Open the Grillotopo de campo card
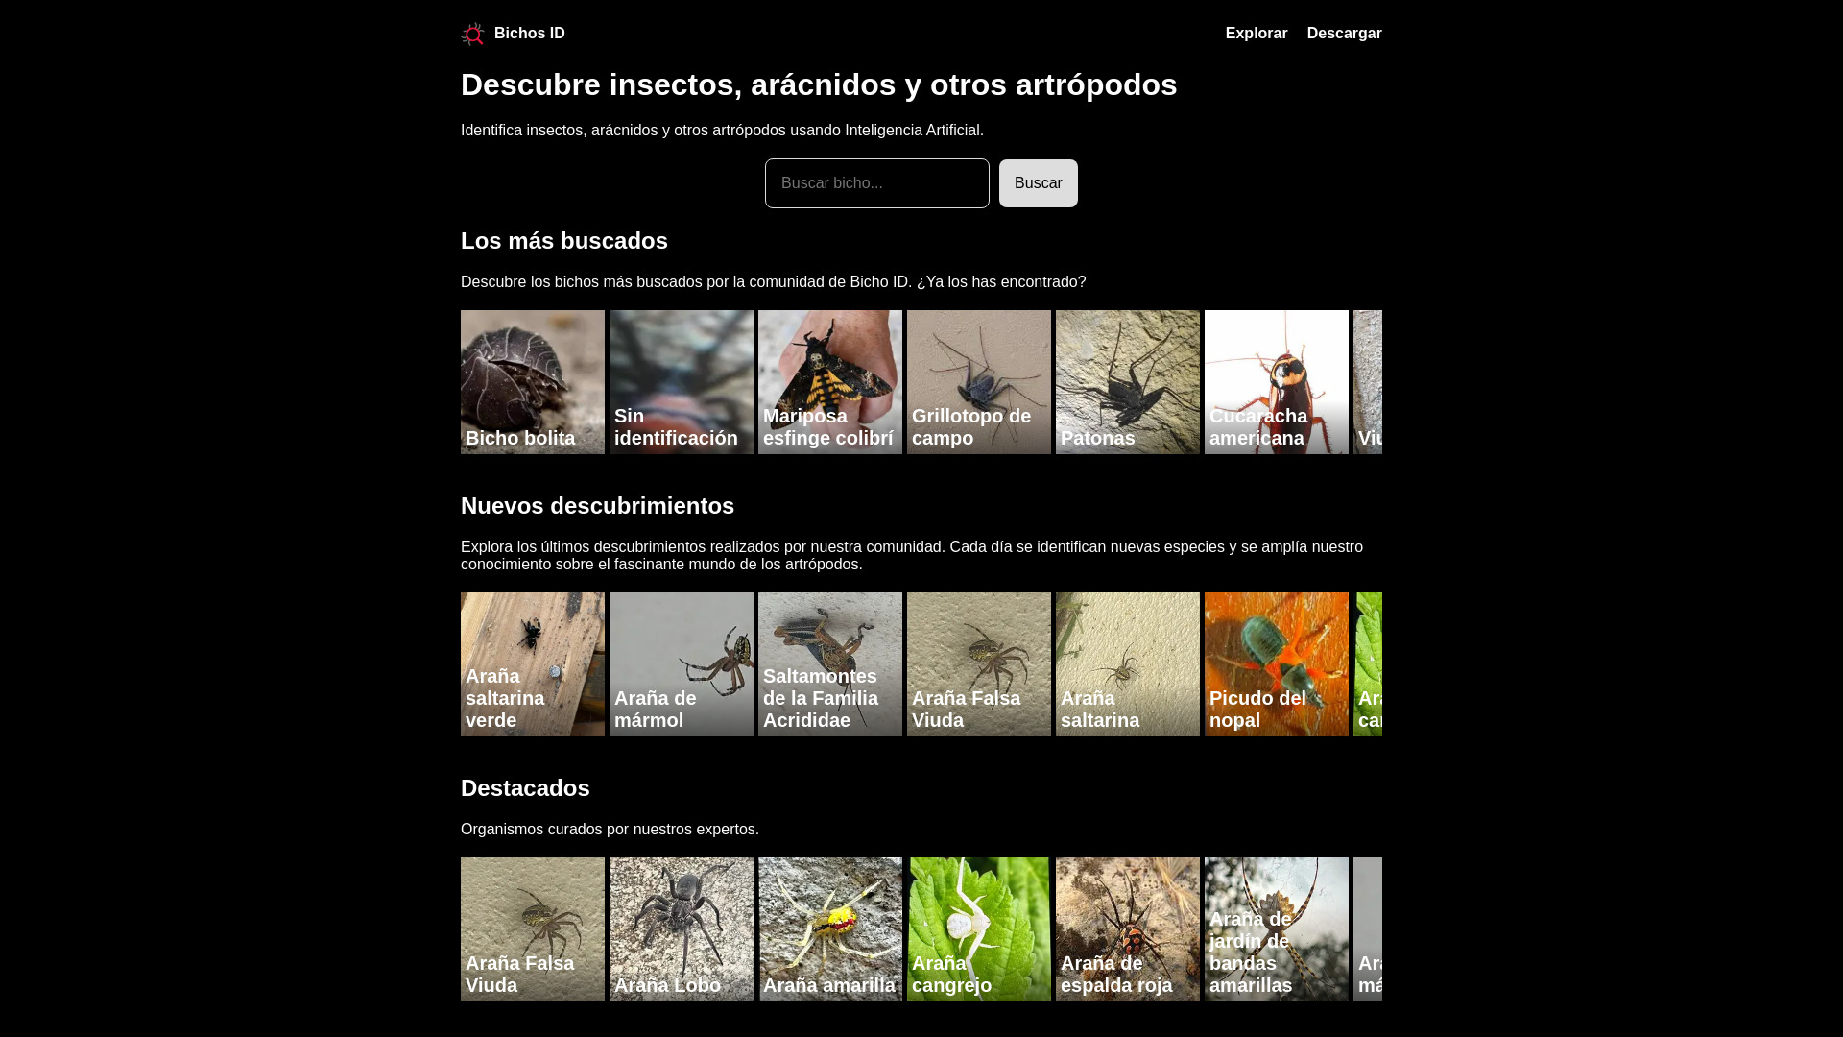The width and height of the screenshot is (1843, 1037). 978,381
